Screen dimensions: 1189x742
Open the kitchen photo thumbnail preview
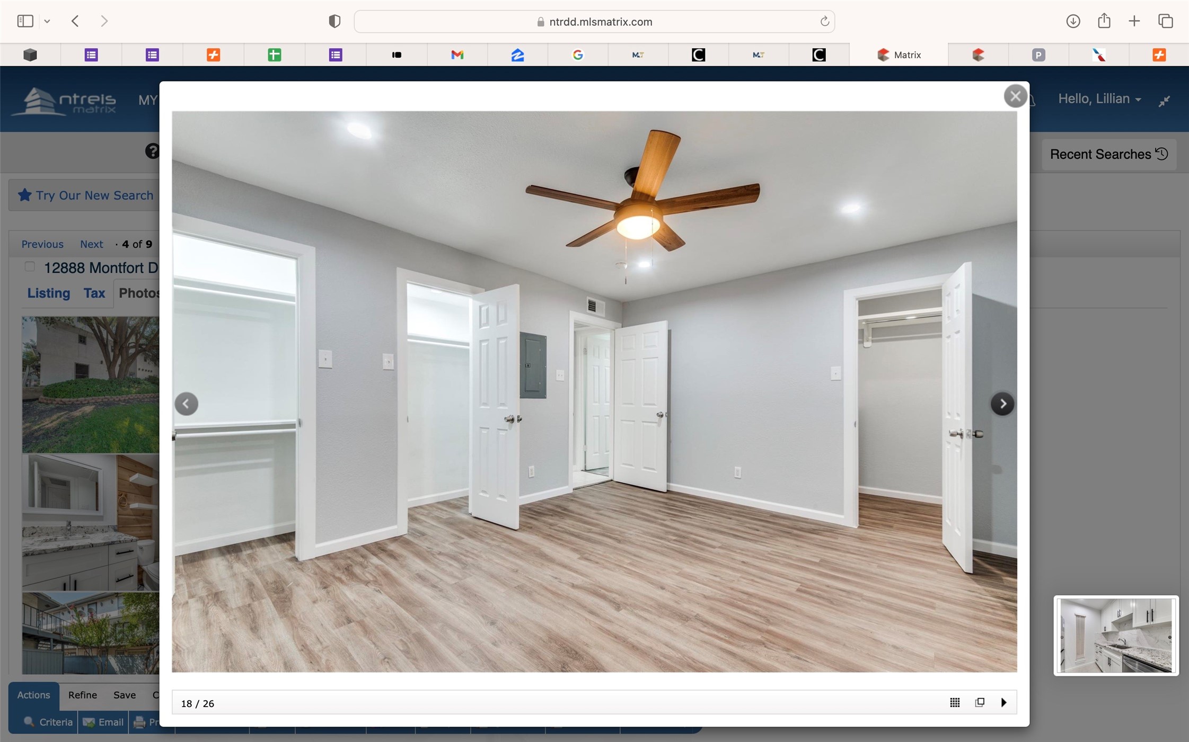tap(1115, 635)
